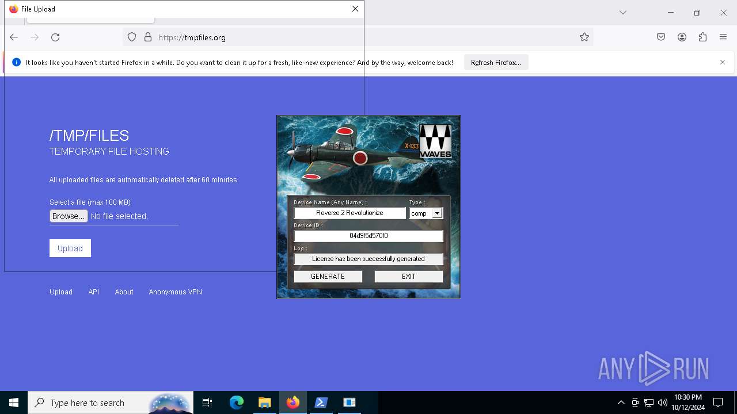This screenshot has width=737, height=414.
Task: View site security padlock information
Action: click(148, 37)
